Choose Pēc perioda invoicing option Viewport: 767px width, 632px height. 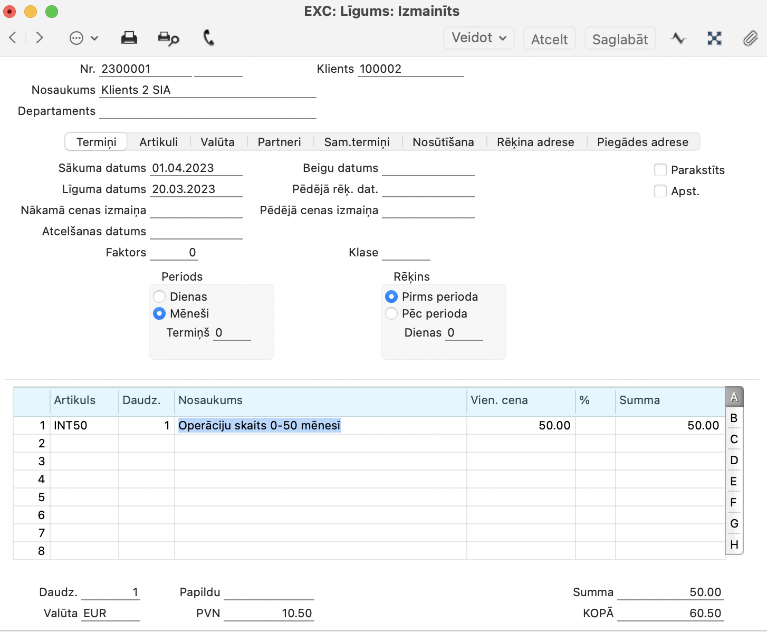click(x=391, y=313)
